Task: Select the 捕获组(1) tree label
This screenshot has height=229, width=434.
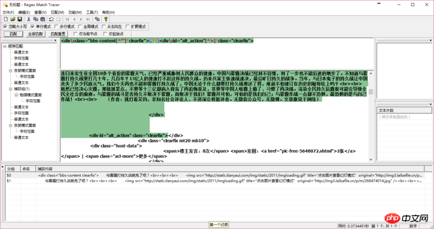Action: click(22, 89)
